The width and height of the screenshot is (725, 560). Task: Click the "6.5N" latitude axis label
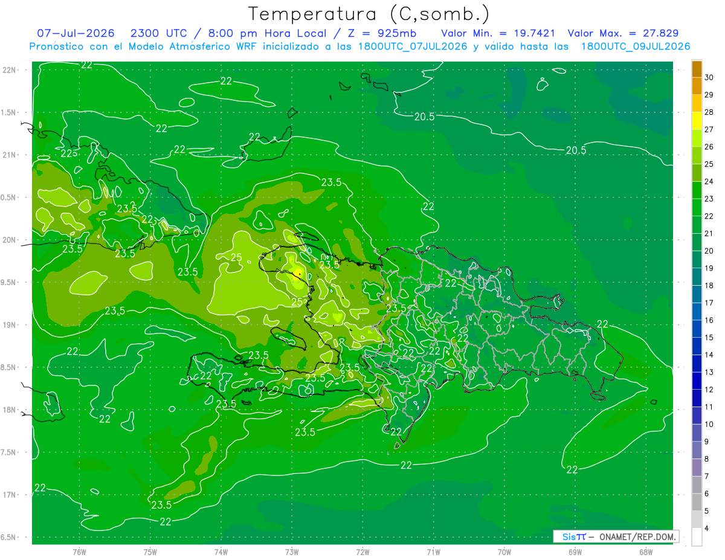click(x=9, y=537)
